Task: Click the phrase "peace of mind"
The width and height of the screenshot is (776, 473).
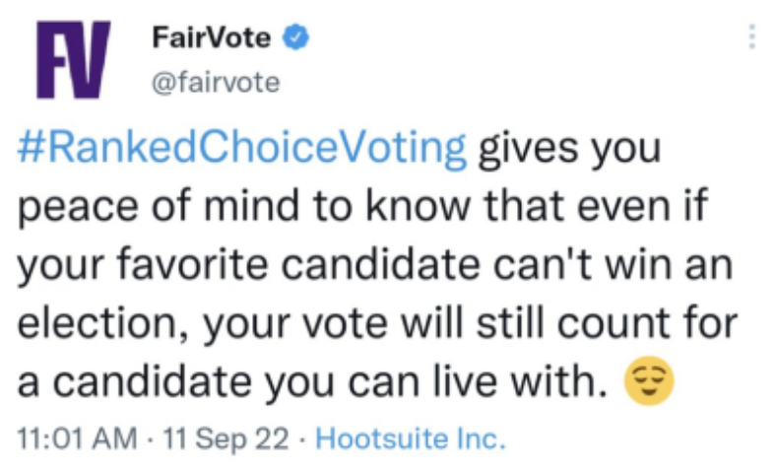Action: [159, 205]
